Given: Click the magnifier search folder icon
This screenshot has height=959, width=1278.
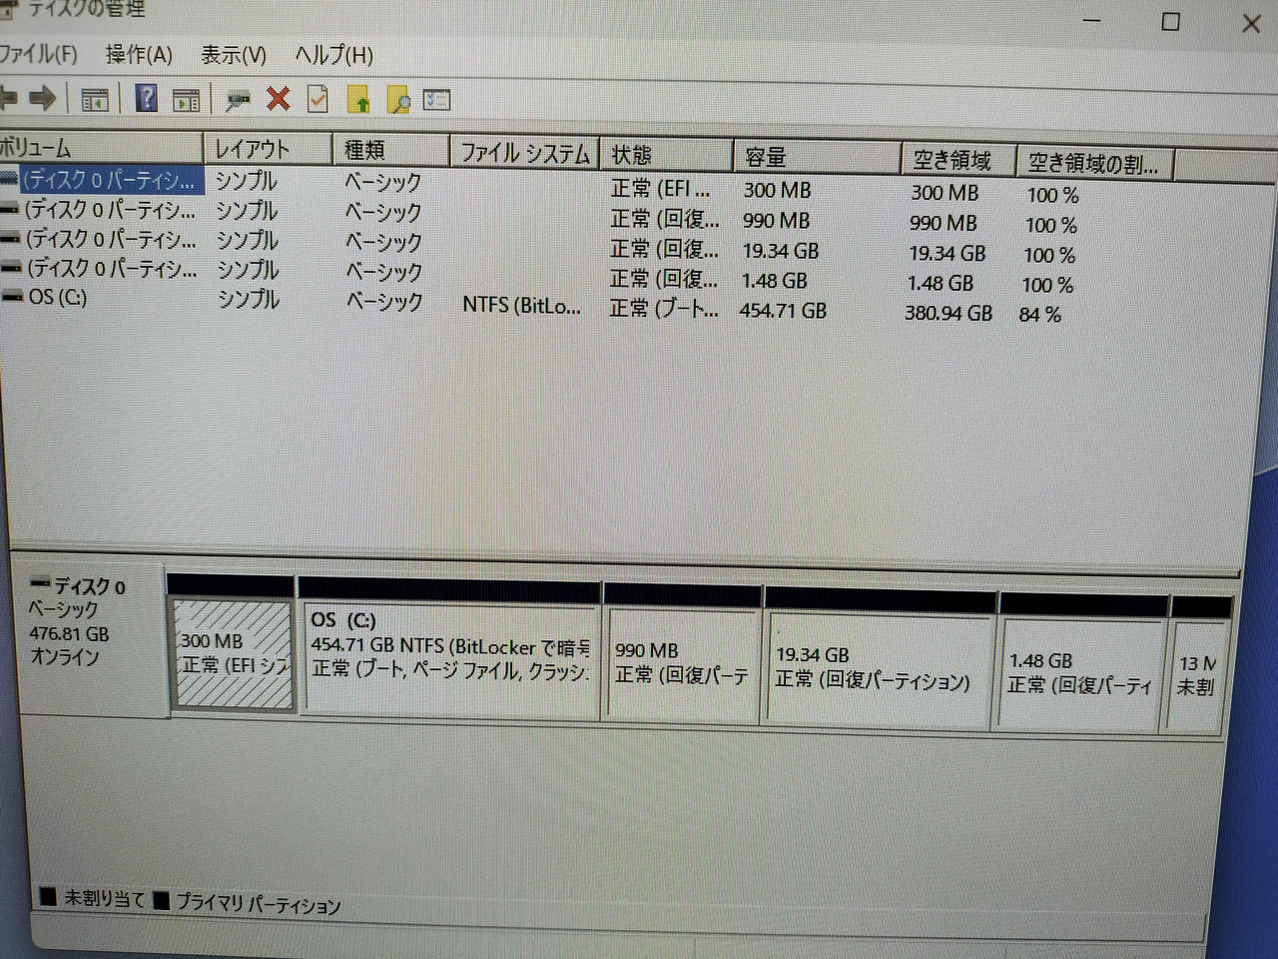Looking at the screenshot, I should point(398,100).
